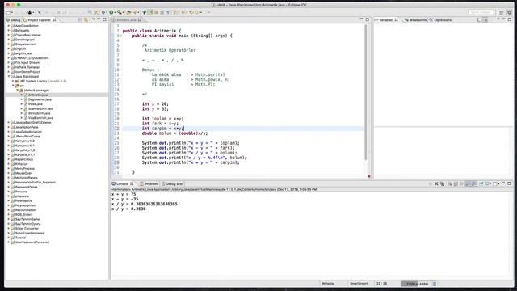Screen dimensions: 517x291
Task: Select the Console tab
Action: pos(122,183)
